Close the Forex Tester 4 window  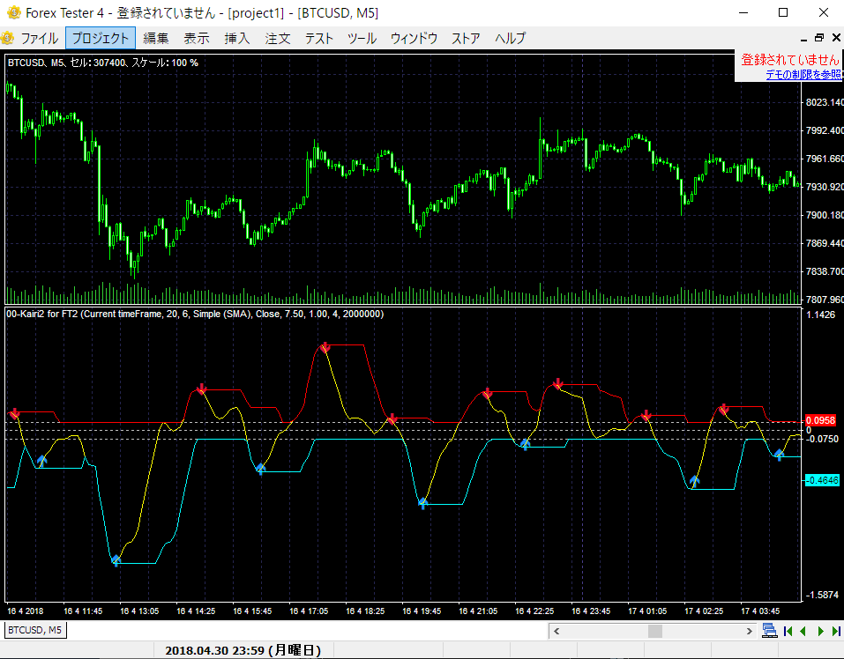(x=824, y=12)
